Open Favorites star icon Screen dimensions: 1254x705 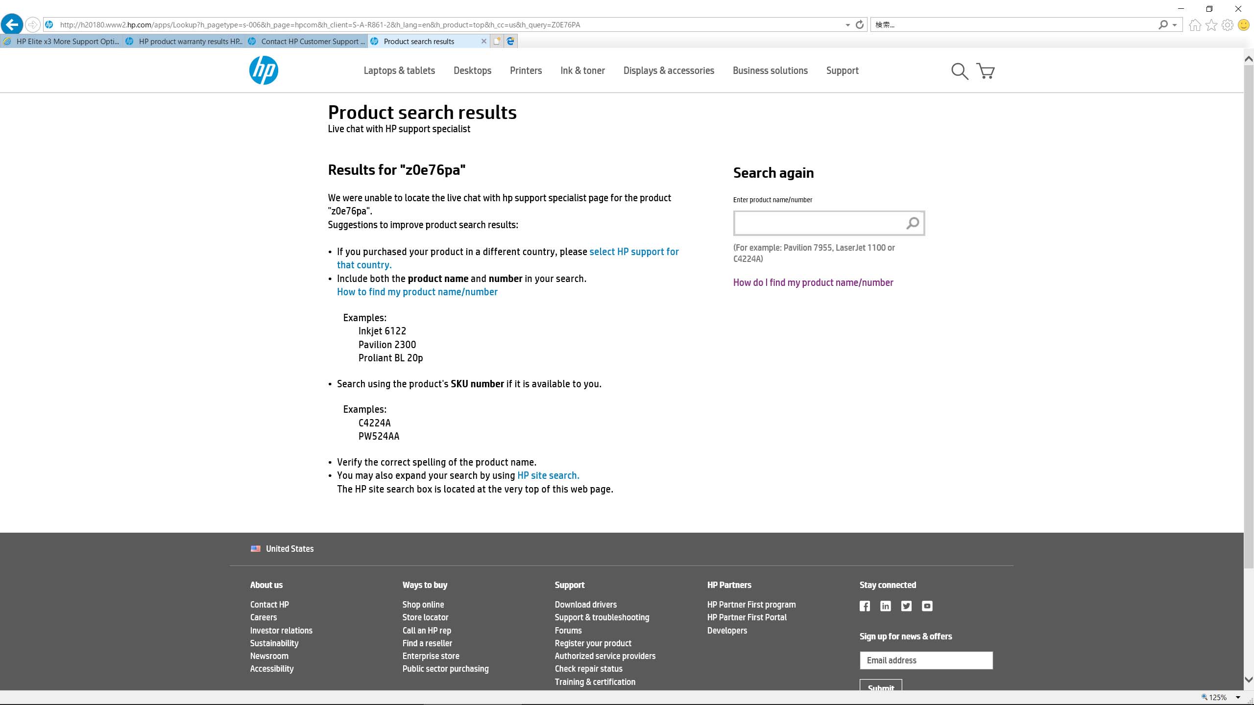pos(1211,25)
